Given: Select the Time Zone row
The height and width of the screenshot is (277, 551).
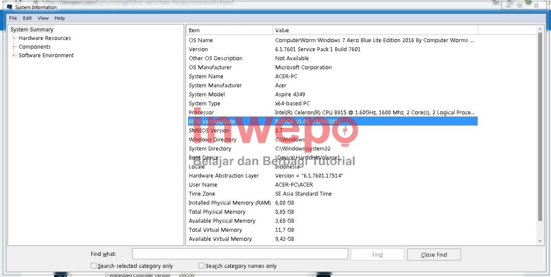Looking at the screenshot, I should click(332, 194).
